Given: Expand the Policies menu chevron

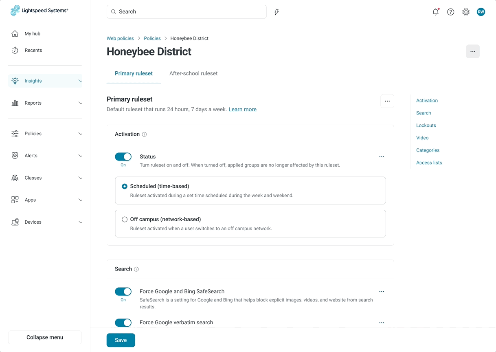Looking at the screenshot, I should 80,134.
